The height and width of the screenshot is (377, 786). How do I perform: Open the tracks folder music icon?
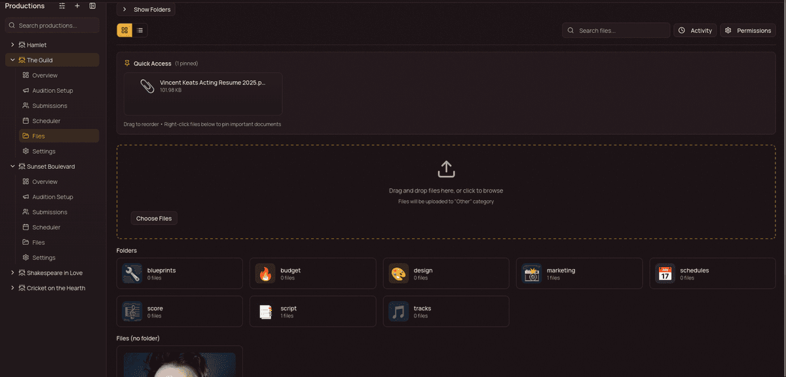point(398,311)
